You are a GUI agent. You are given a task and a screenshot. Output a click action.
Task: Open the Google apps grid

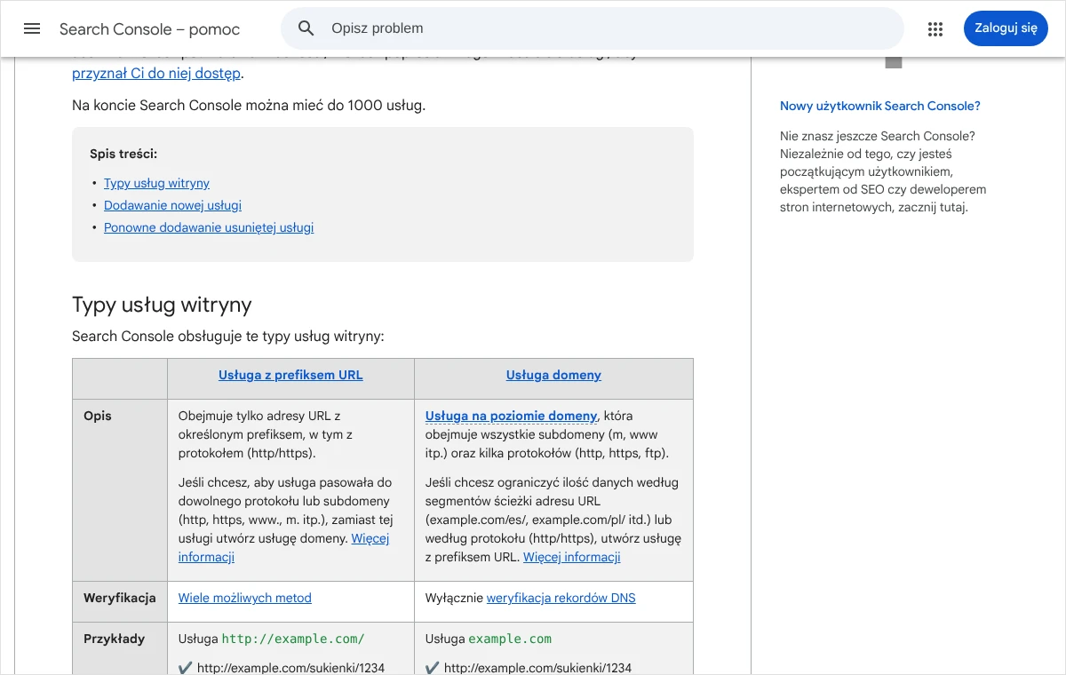pos(935,29)
